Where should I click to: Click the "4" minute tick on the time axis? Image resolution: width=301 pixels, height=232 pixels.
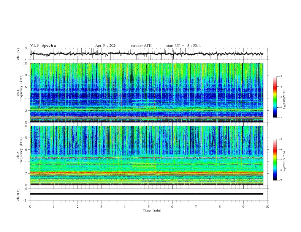click(x=125, y=207)
